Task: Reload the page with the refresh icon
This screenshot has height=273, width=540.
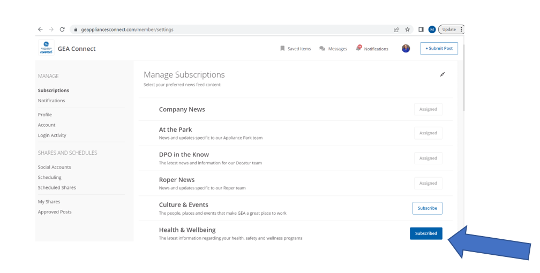Action: point(62,29)
